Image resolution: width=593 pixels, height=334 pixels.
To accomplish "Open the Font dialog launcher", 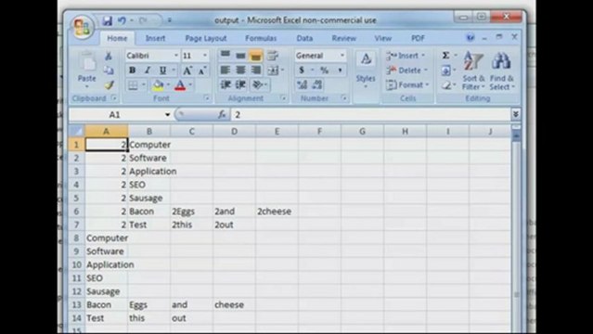I will pyautogui.click(x=207, y=98).
